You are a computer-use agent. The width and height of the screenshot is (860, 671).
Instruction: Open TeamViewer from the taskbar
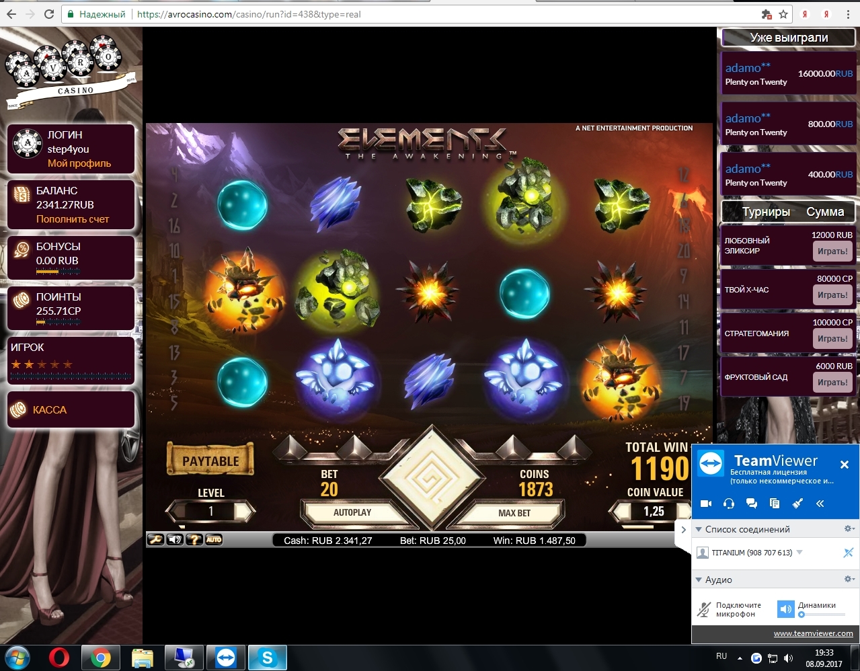pyautogui.click(x=226, y=658)
